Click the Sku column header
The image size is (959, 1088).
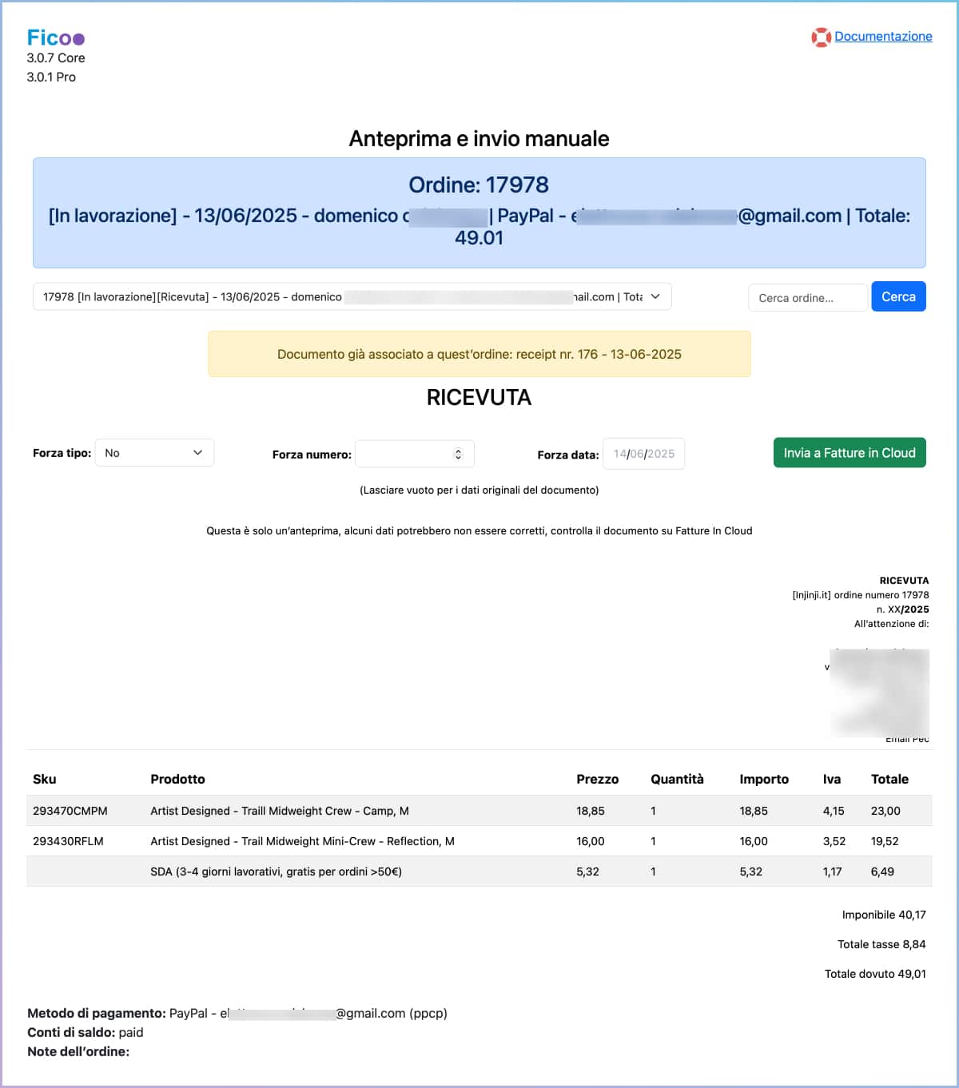pyautogui.click(x=45, y=779)
